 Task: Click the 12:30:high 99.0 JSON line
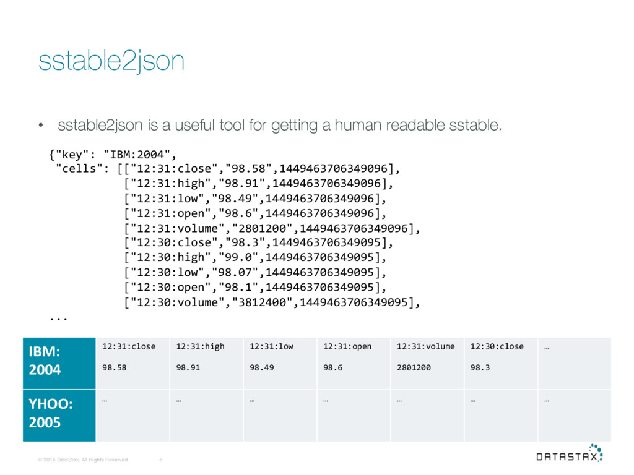pyautogui.click(x=255, y=258)
